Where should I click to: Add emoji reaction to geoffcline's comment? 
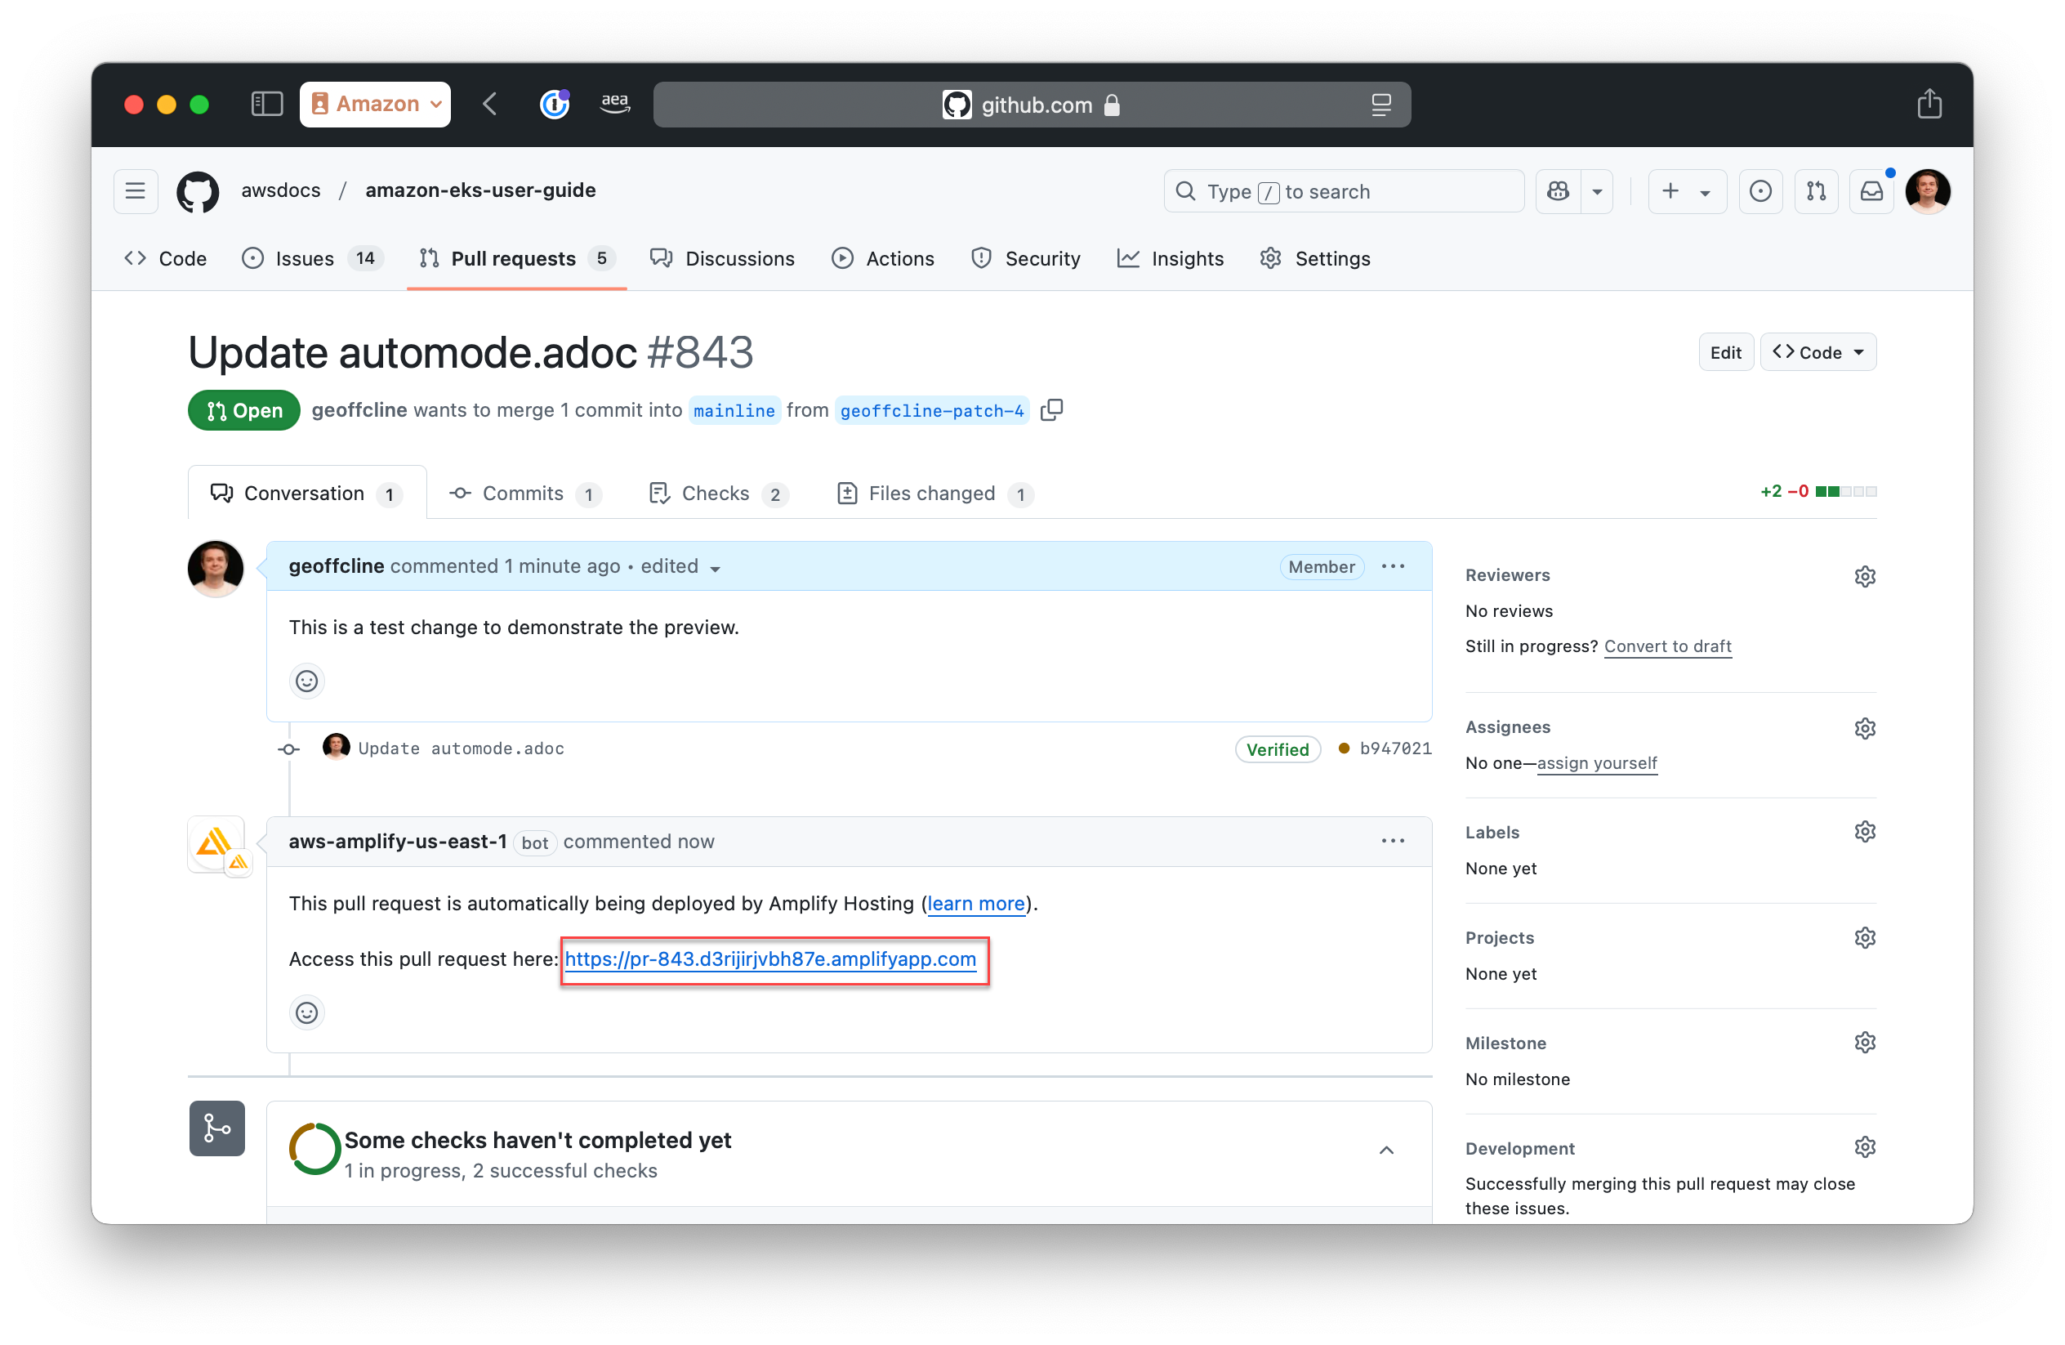[x=306, y=681]
